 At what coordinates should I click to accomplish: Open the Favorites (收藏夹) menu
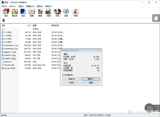click(x=30, y=6)
